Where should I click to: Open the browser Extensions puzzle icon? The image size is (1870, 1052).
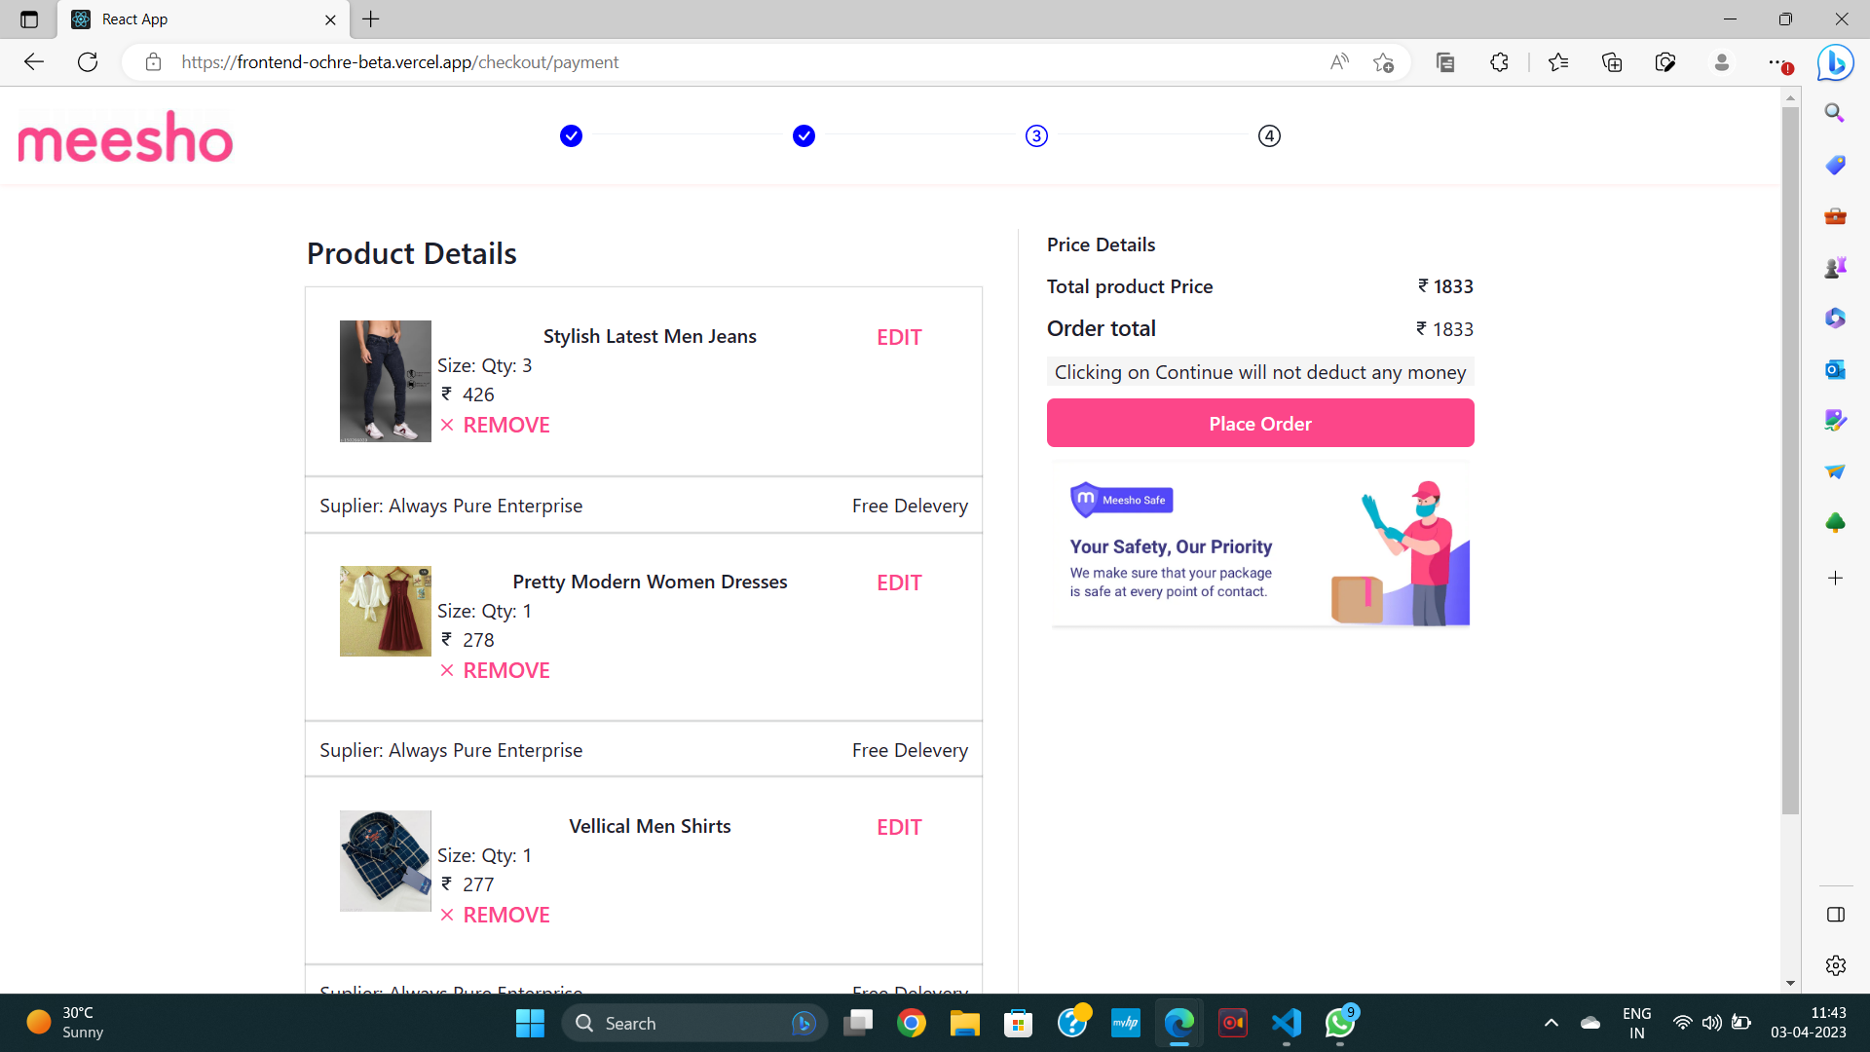[x=1499, y=62]
